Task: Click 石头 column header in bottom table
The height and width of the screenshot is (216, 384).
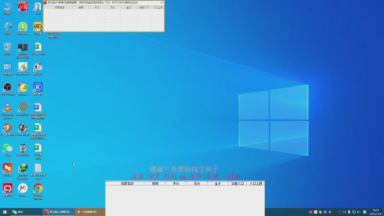Action: (197, 183)
